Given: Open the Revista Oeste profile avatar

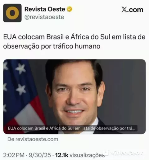Looking at the screenshot, I should pyautogui.click(x=12, y=13).
